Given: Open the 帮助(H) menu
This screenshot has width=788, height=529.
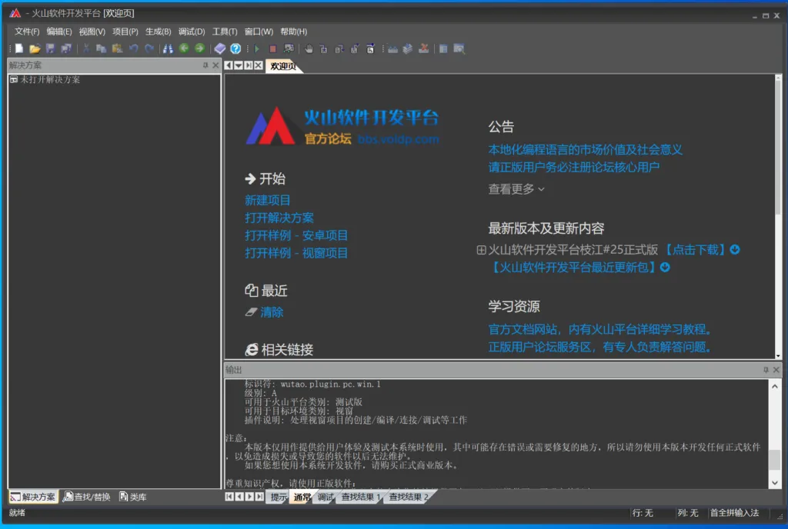Looking at the screenshot, I should [x=293, y=32].
